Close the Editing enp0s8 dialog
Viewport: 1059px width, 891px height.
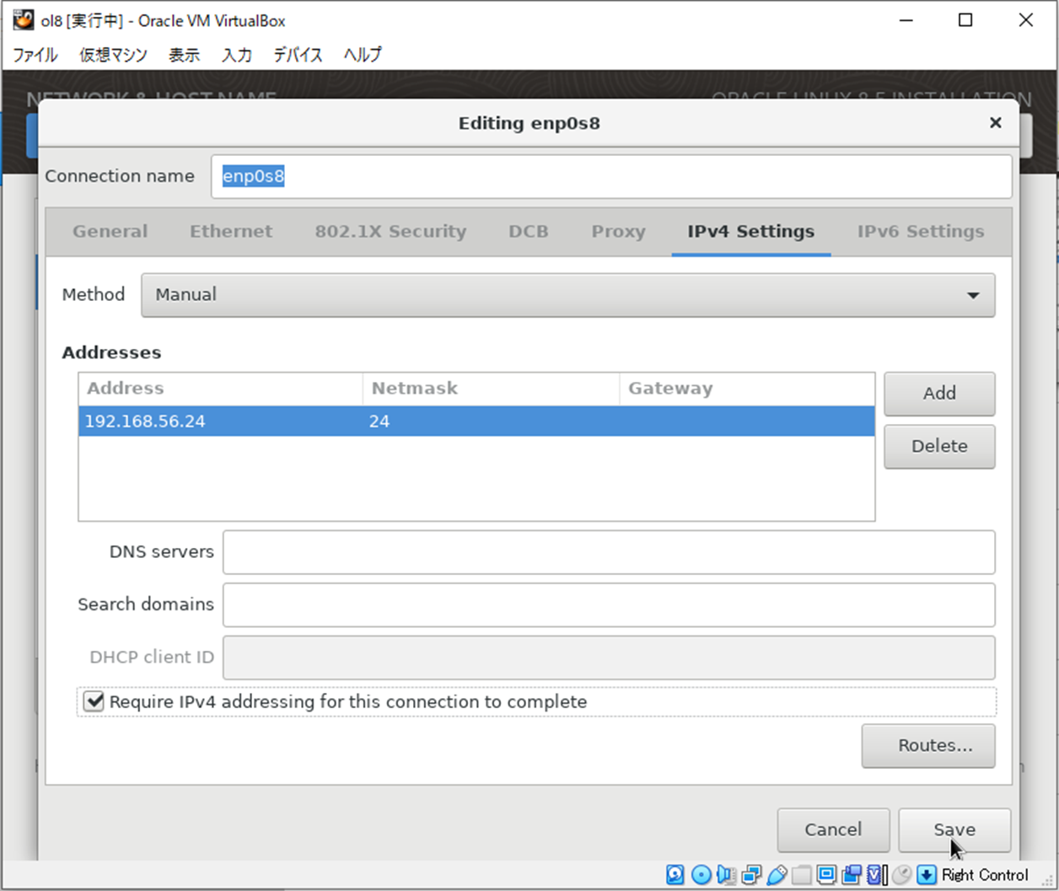(995, 123)
